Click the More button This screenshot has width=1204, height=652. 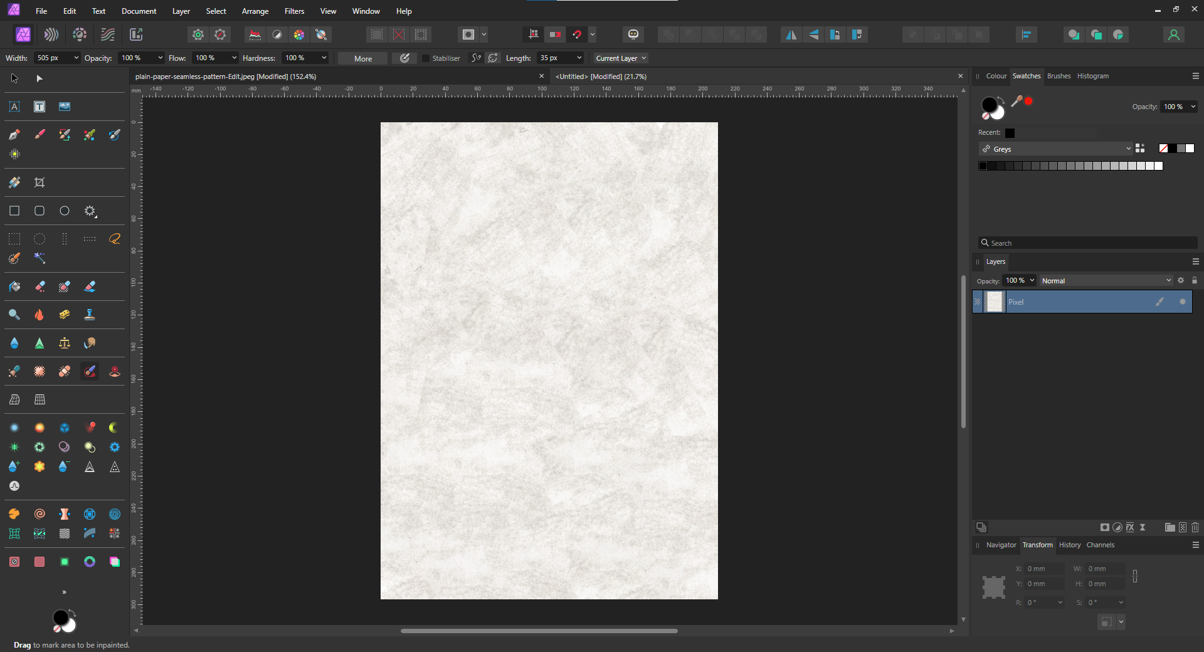pos(363,58)
